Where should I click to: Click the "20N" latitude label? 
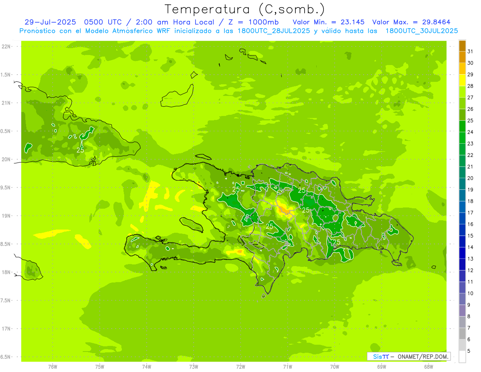coord(6,159)
